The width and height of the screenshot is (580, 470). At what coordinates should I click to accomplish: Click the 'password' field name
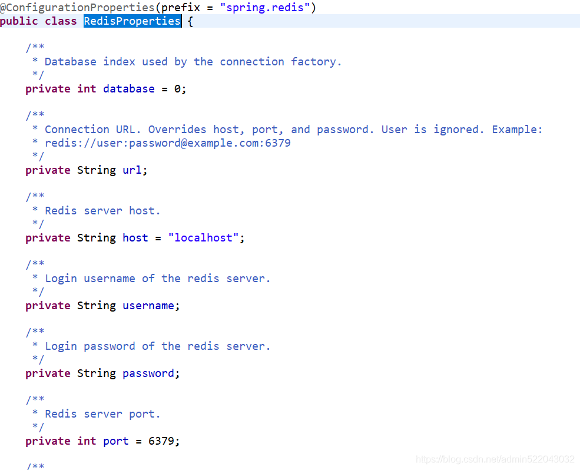coord(148,373)
